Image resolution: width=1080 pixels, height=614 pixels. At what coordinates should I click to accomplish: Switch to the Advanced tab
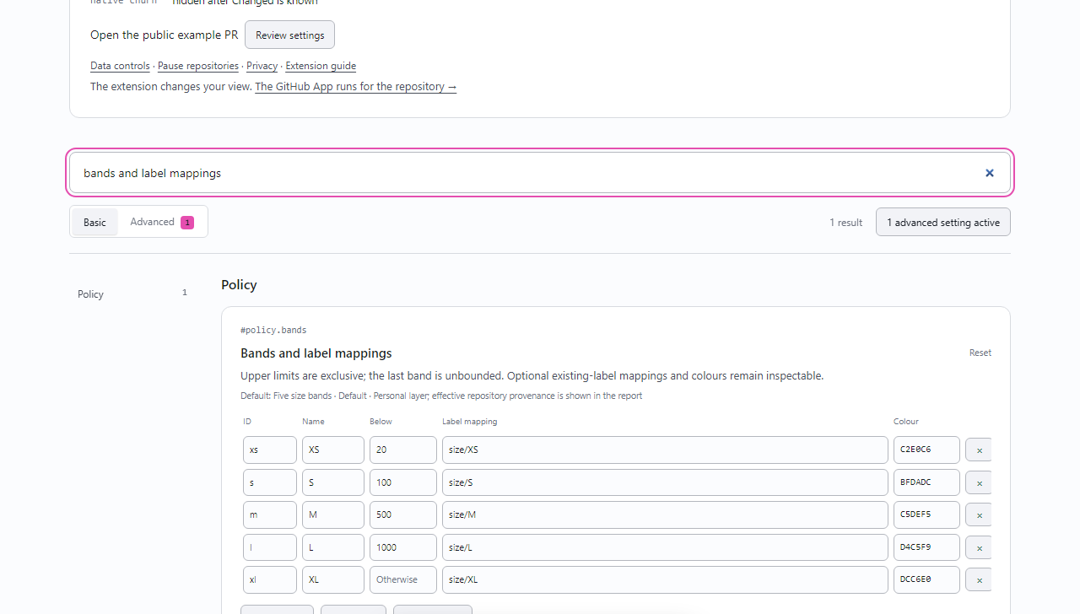[162, 222]
